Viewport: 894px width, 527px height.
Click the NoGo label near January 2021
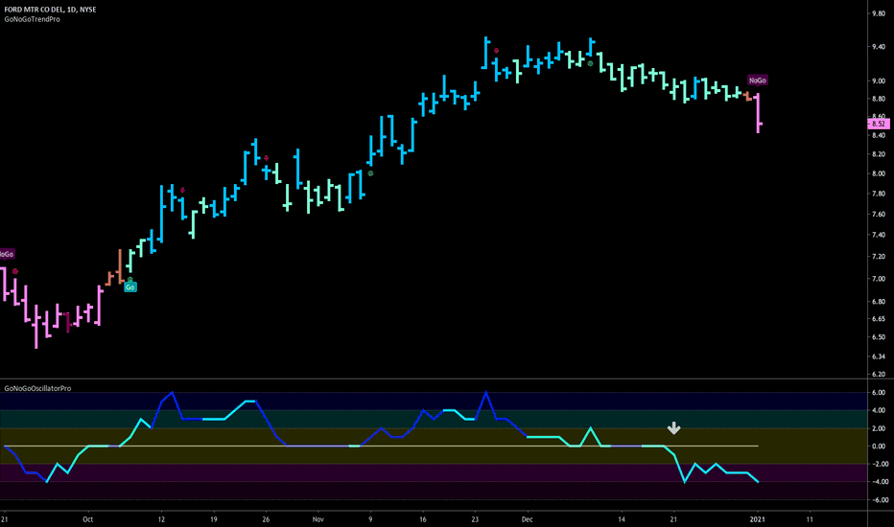(x=757, y=80)
